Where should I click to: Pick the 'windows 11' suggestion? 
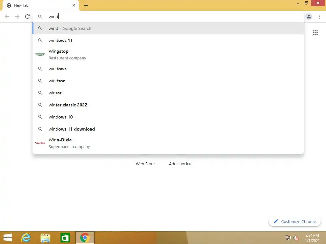pyautogui.click(x=168, y=40)
